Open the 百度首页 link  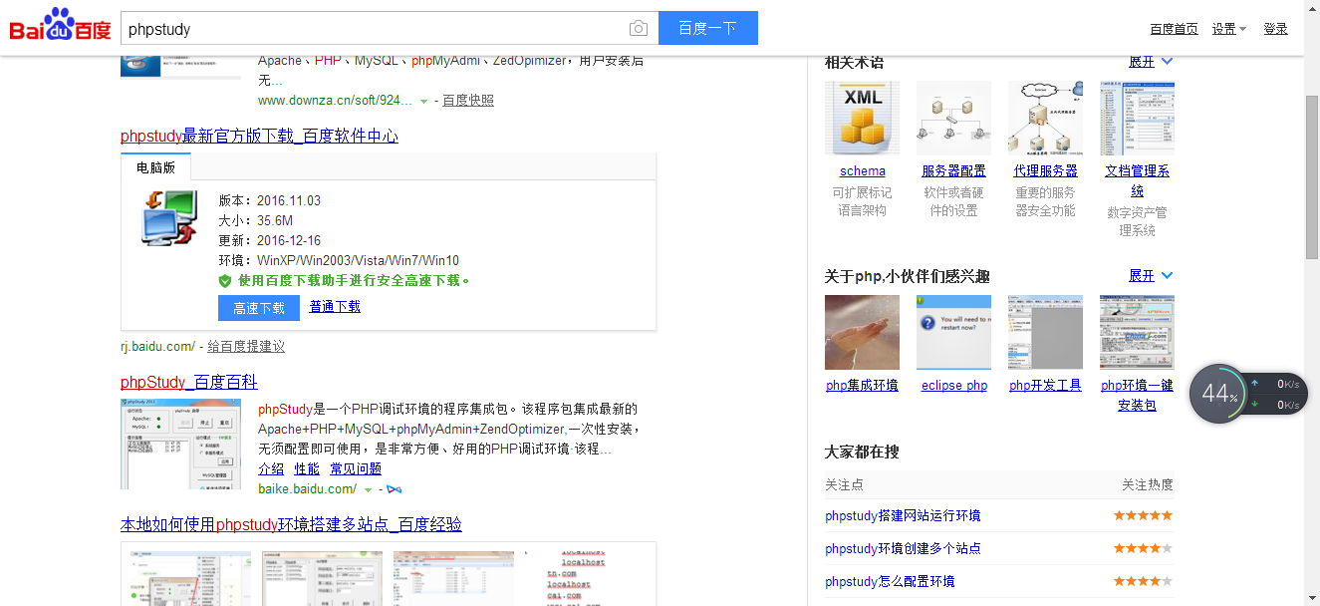pyautogui.click(x=1174, y=29)
